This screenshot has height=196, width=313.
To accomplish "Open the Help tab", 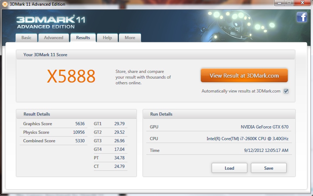I will pos(107,38).
